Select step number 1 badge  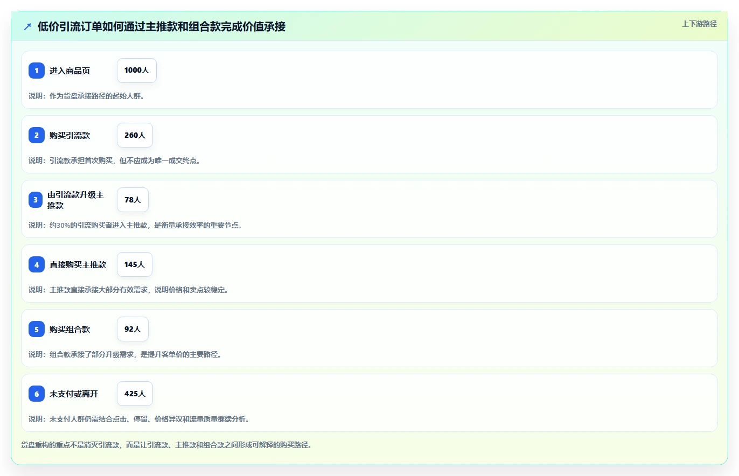37,71
